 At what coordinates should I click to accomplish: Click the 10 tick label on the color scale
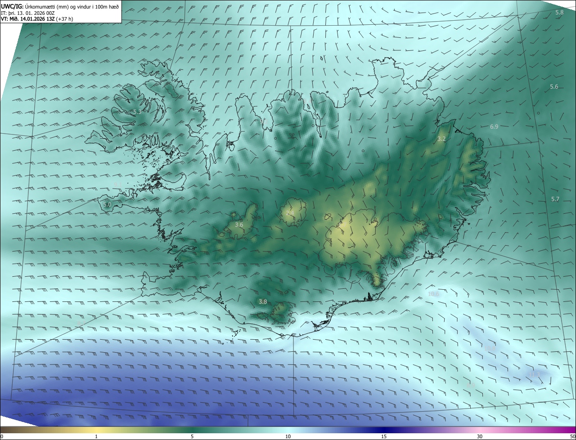288,436
